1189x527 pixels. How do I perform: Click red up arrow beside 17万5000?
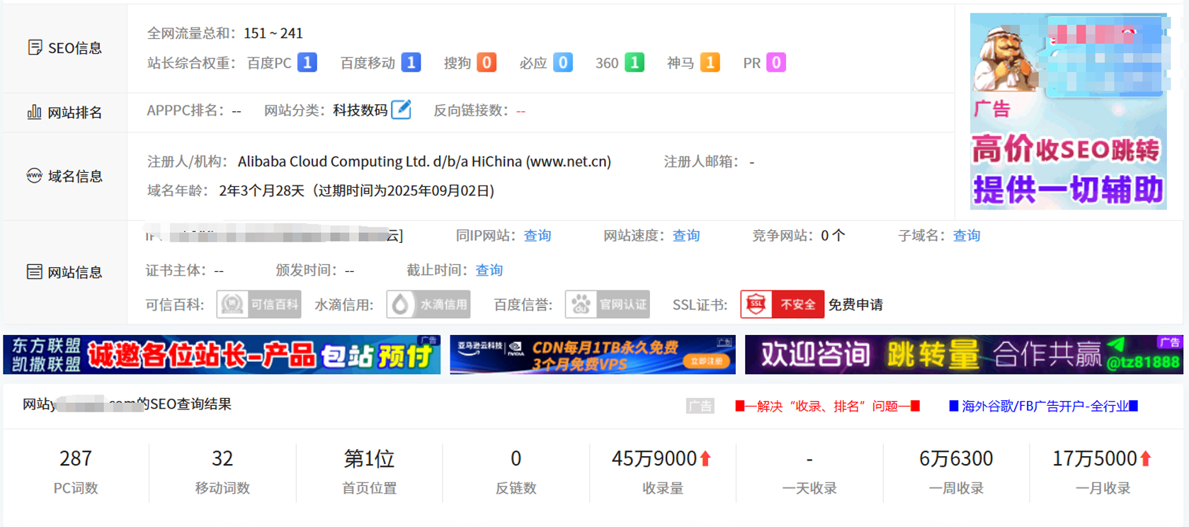1146,459
